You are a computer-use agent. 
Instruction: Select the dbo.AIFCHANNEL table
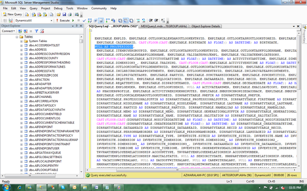[40, 97]
